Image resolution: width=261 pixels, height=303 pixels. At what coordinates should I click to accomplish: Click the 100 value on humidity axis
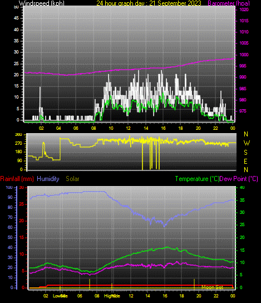[9, 188]
